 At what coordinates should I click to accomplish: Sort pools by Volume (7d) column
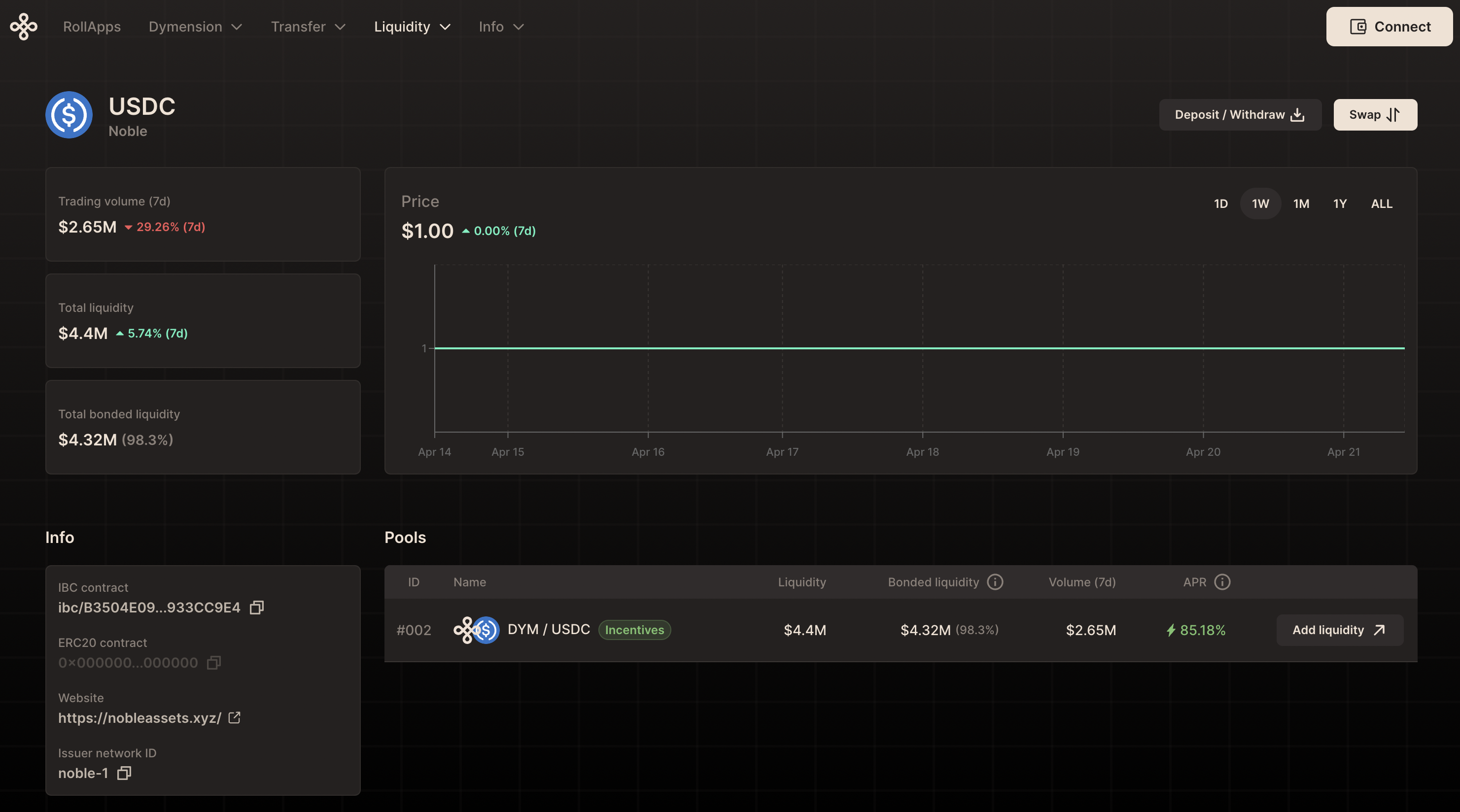coord(1082,582)
